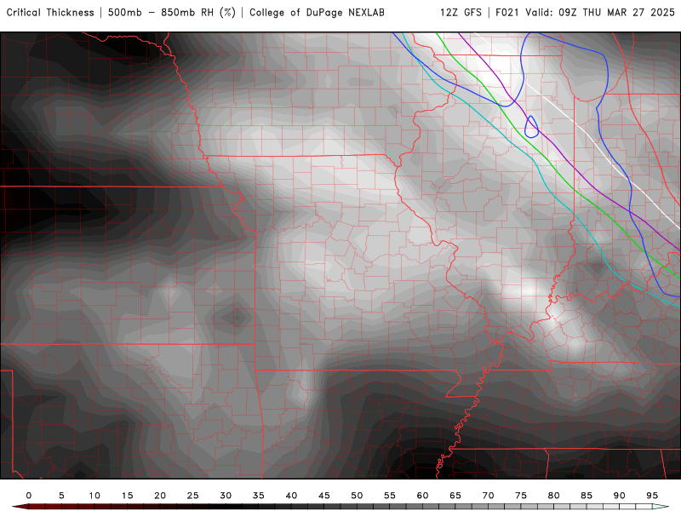
Task: Click the '45' value on the color scale
Action: [x=324, y=496]
